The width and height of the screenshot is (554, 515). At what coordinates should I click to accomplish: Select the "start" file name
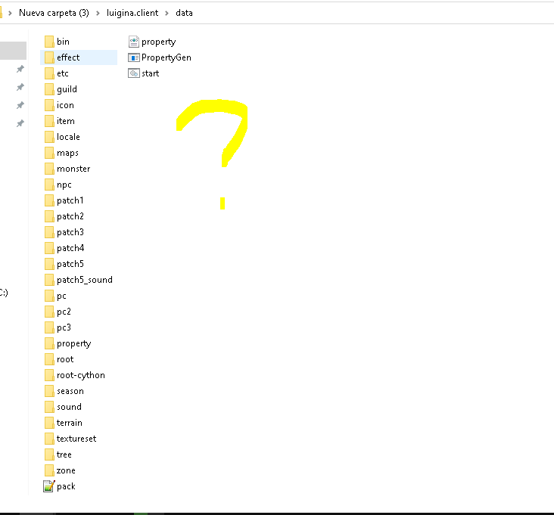click(x=151, y=73)
